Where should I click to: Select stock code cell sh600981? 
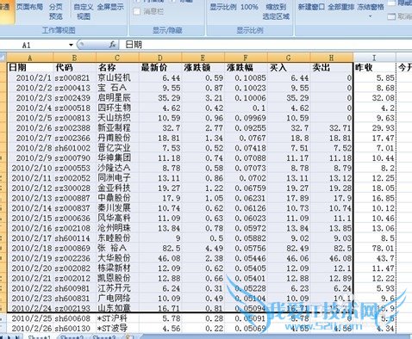(74, 288)
